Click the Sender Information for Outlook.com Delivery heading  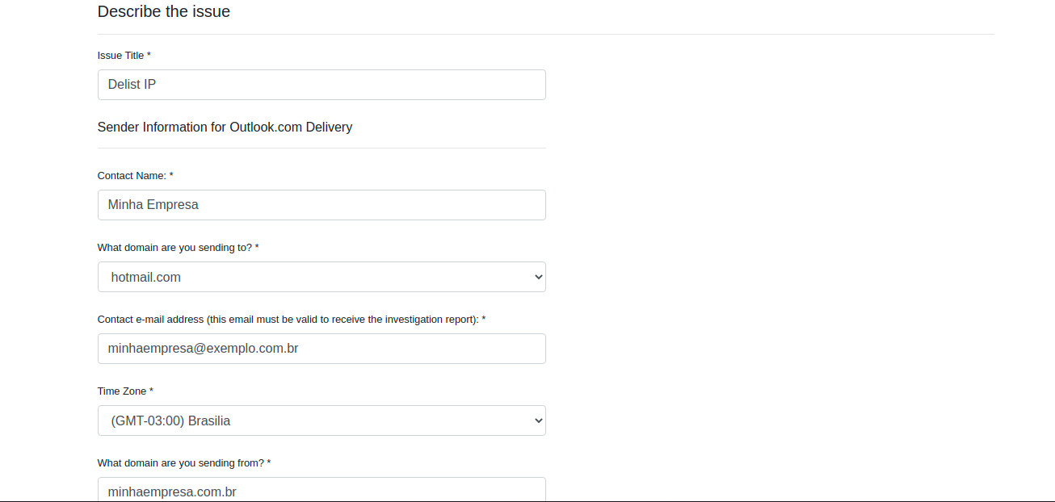coord(225,127)
